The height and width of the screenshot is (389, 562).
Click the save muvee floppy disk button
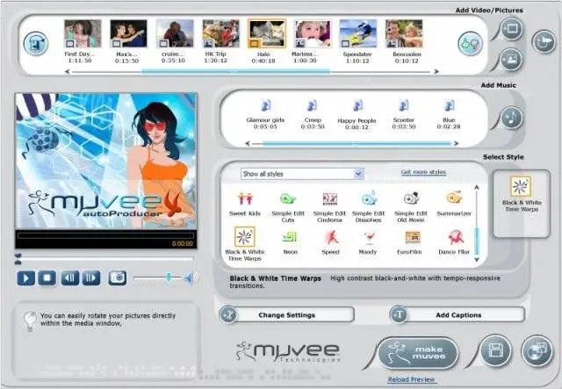pos(495,350)
